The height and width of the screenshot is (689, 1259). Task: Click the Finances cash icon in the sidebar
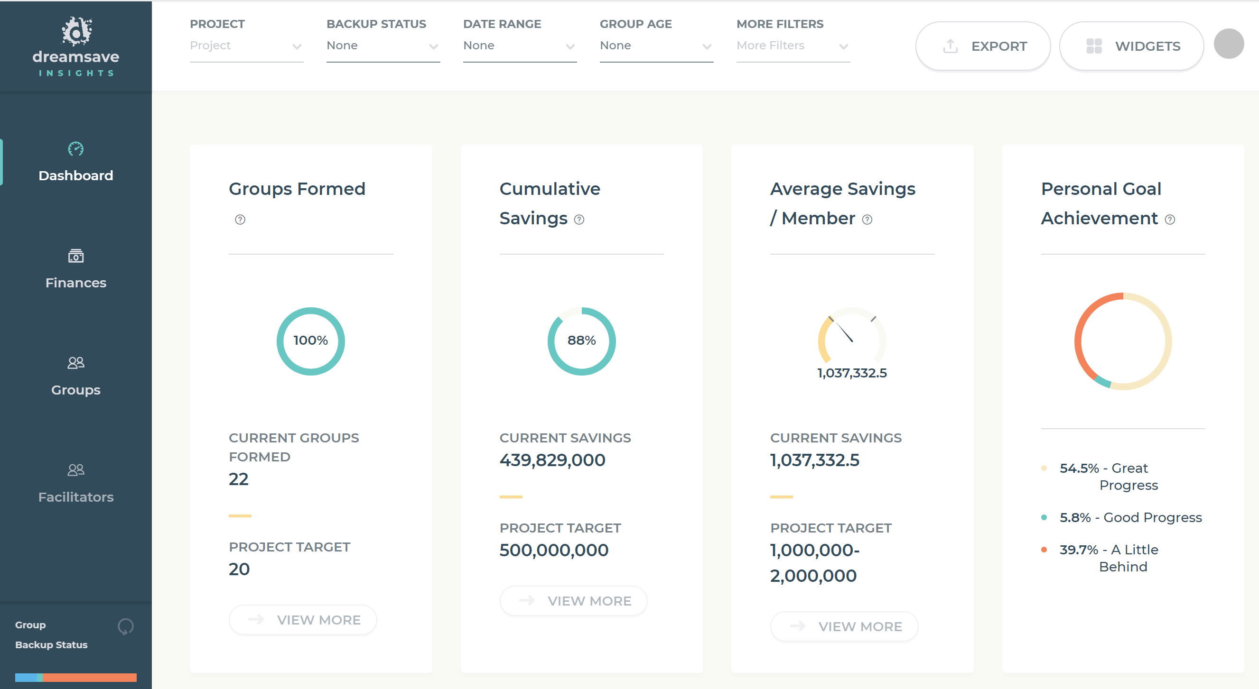coord(76,256)
